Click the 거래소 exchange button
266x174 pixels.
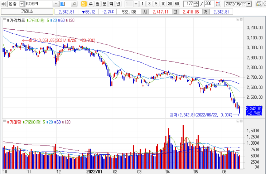pos(27,11)
